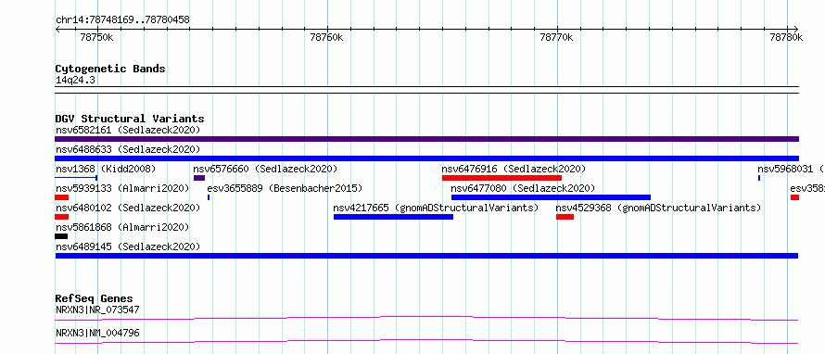This screenshot has width=825, height=354.
Task: Click the NRXN3|NM_004796 gene label
Action: (97, 333)
